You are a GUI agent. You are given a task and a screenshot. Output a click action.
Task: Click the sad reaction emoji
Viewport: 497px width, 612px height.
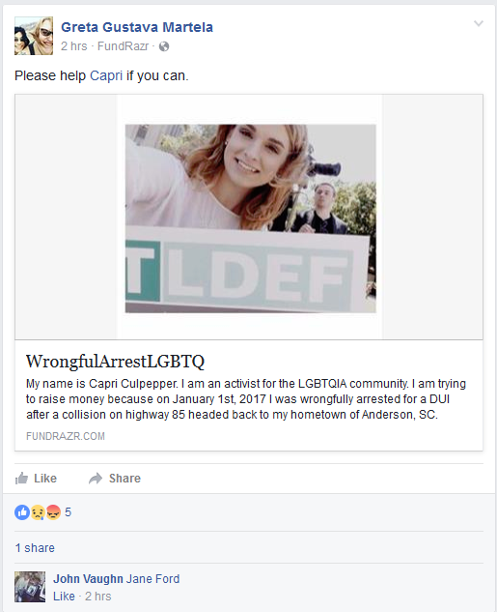(38, 512)
